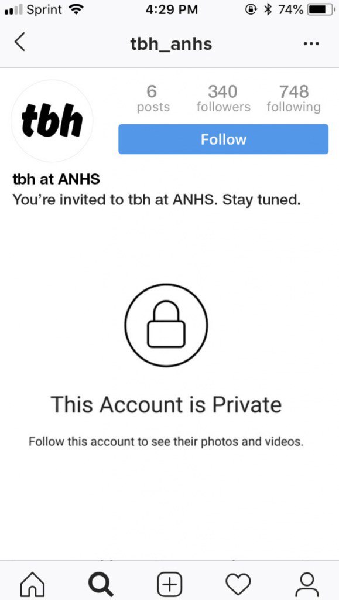Go back using the left chevron
This screenshot has width=339, height=600.
(x=20, y=42)
